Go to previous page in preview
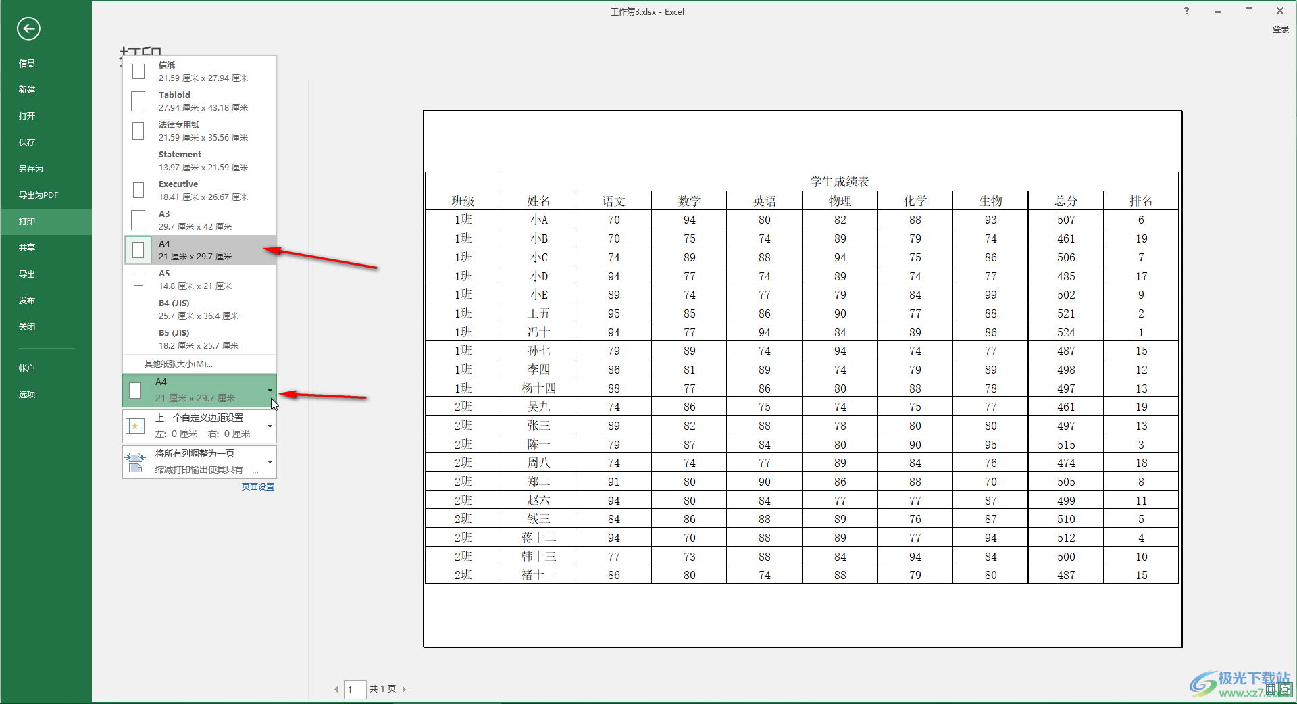This screenshot has height=704, width=1297. (x=336, y=689)
